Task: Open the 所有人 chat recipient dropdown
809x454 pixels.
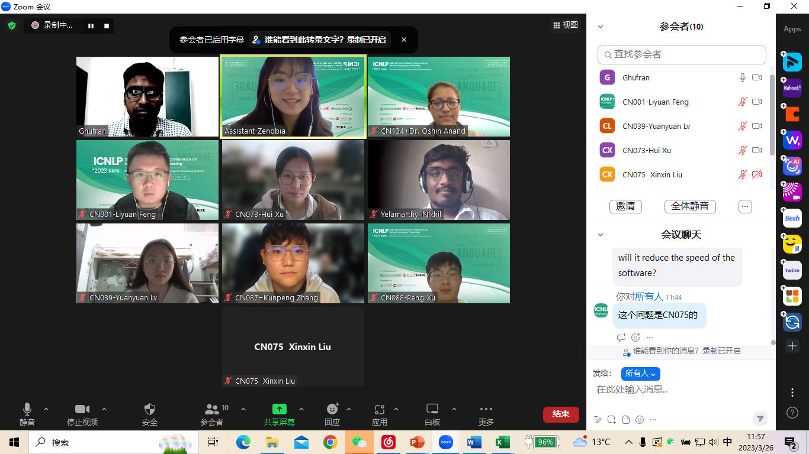Action: [641, 374]
